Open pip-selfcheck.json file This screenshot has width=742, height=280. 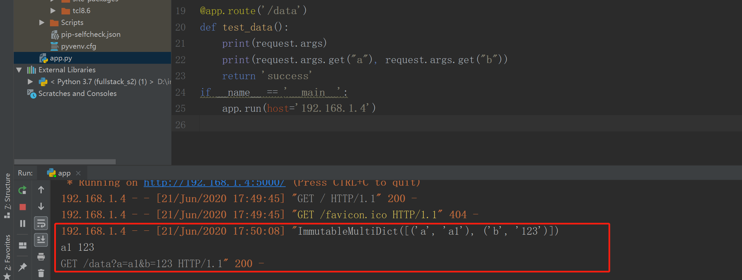click(x=91, y=34)
